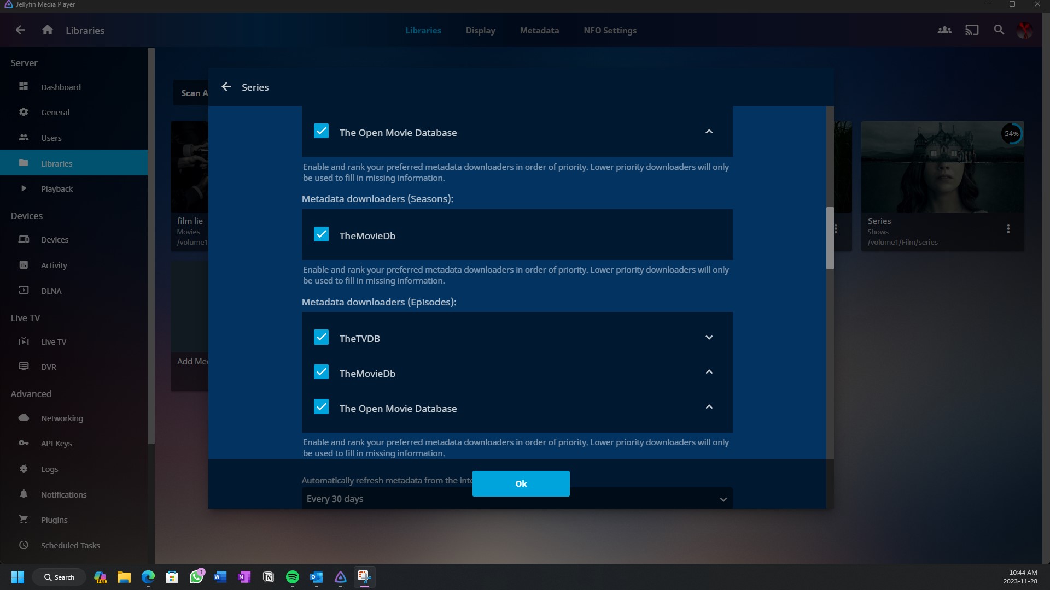Viewport: 1050px width, 590px height.
Task: Move TheTVDB down with chevron arrow
Action: point(709,338)
